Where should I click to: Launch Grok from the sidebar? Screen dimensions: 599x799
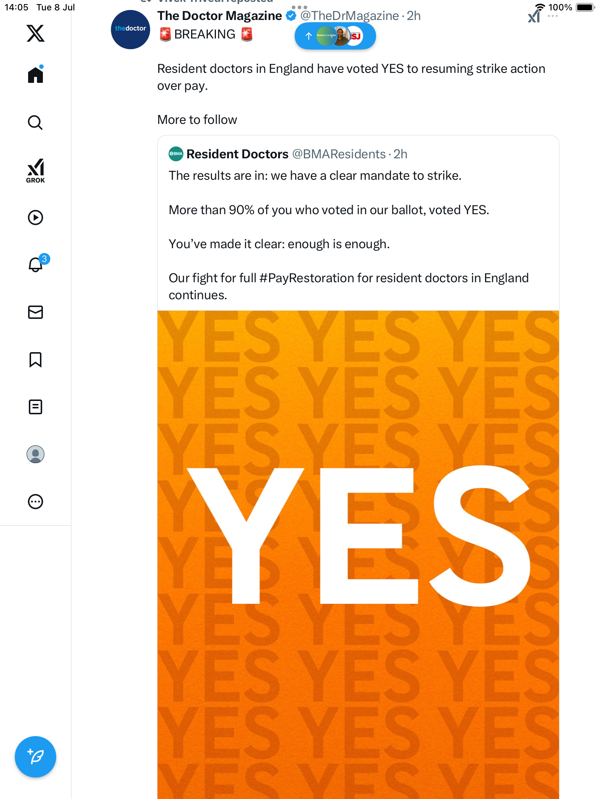35,171
